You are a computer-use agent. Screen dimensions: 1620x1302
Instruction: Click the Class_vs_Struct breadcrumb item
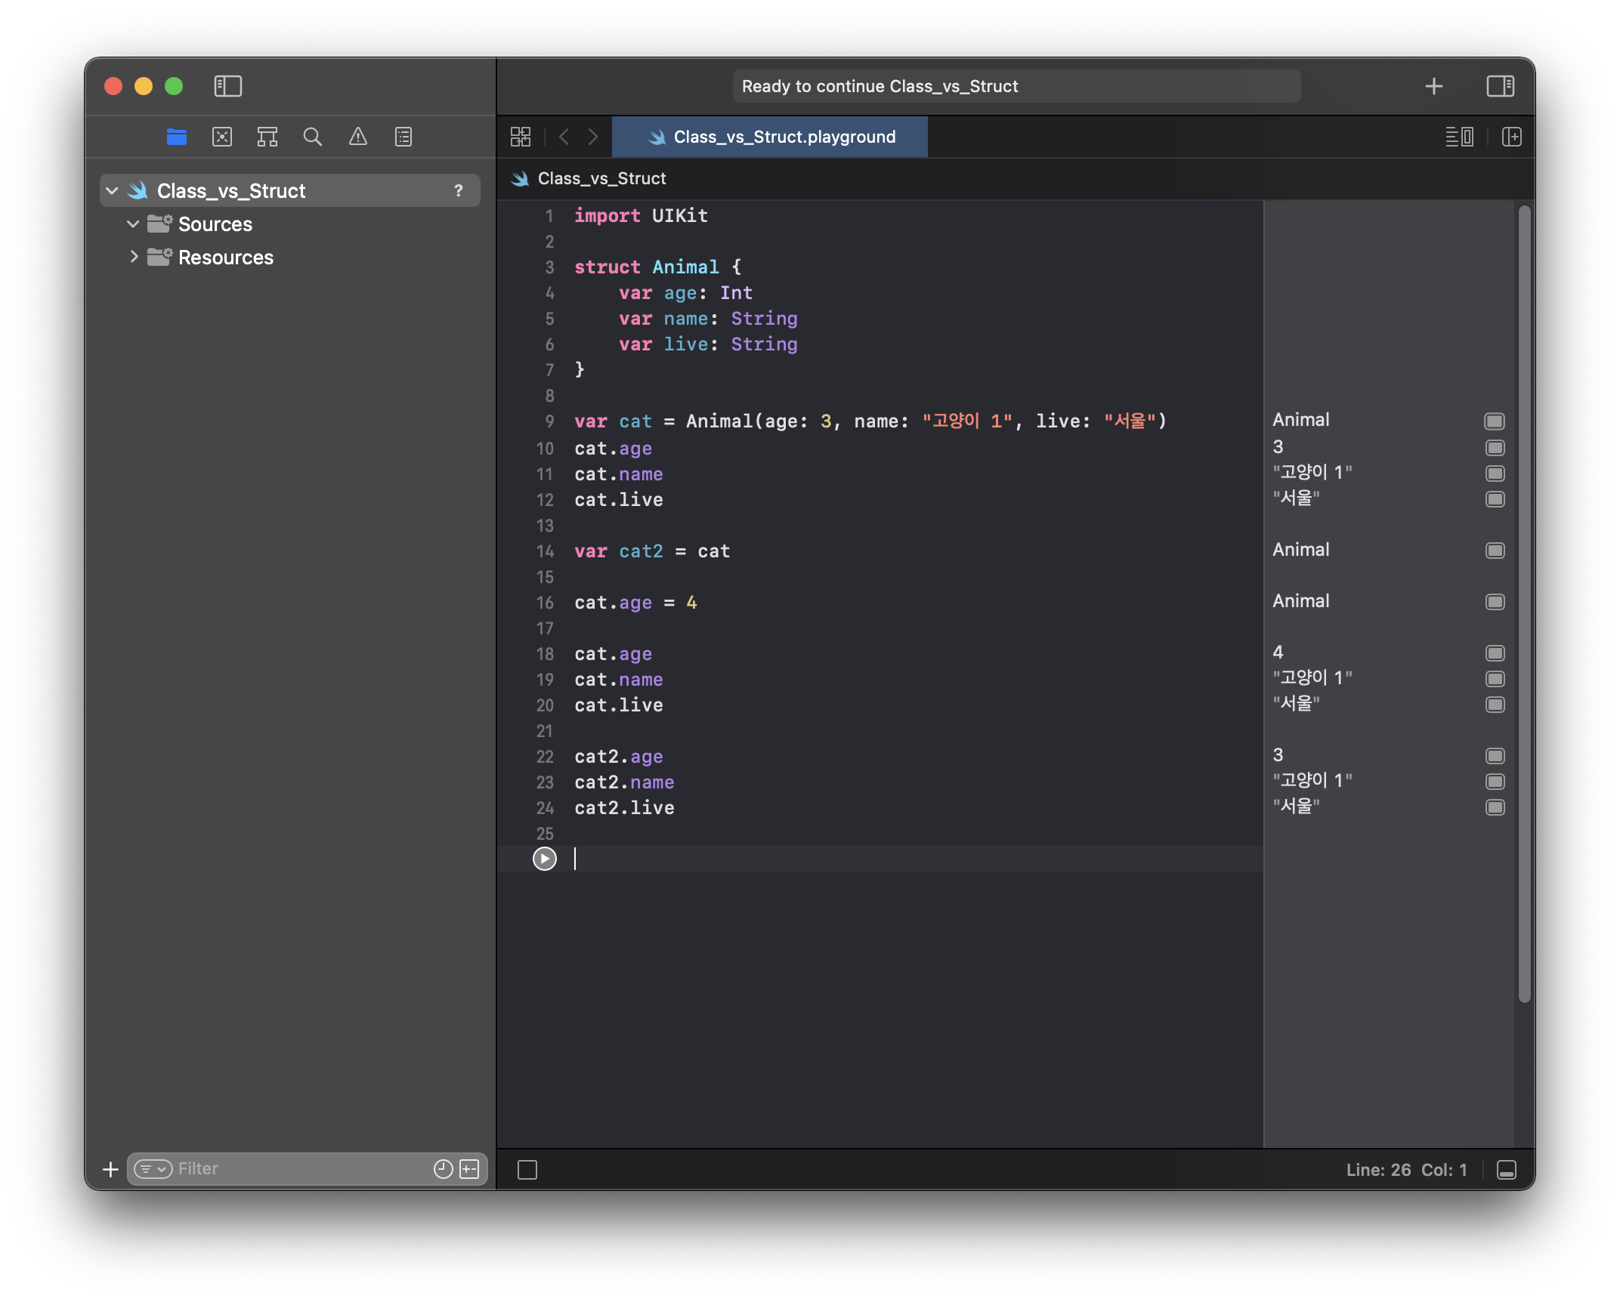601,179
